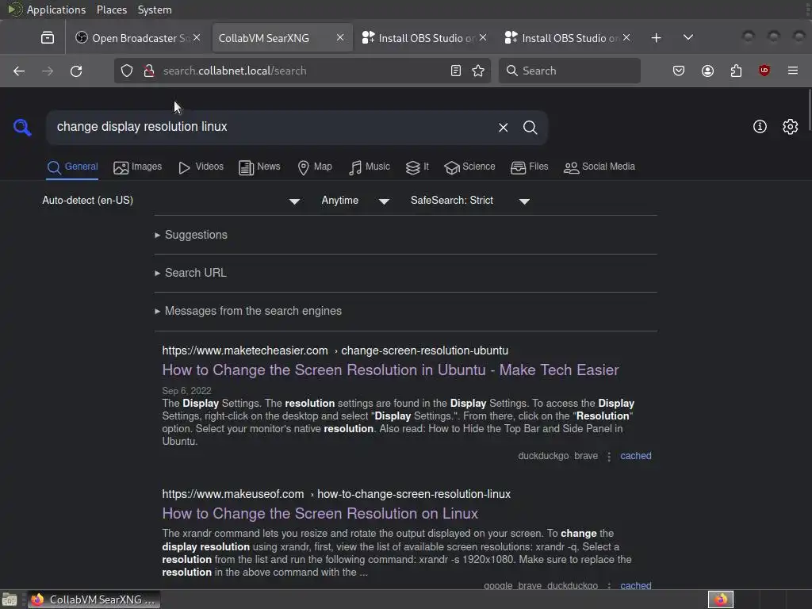Open SearXNG preferences gear icon

coord(791,126)
